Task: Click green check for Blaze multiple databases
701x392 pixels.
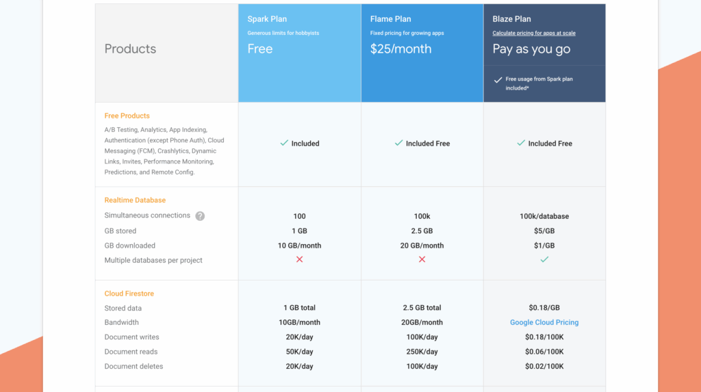Action: click(544, 259)
